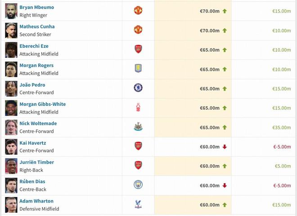Viewport: 297px width, 216px height.
Task: Click Rúben Dias portrait thumbnail
Action: [11, 185]
